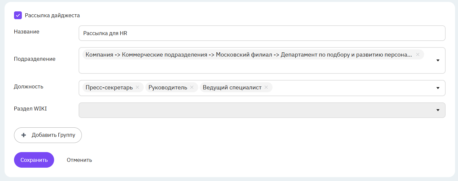Click the plus icon in Добавить Группу

pos(23,135)
